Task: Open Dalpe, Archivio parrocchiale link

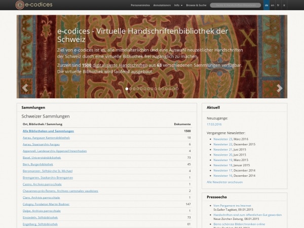Action: 42,211
